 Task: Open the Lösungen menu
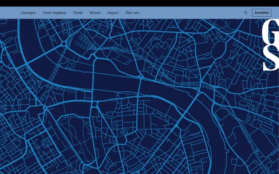pos(28,13)
